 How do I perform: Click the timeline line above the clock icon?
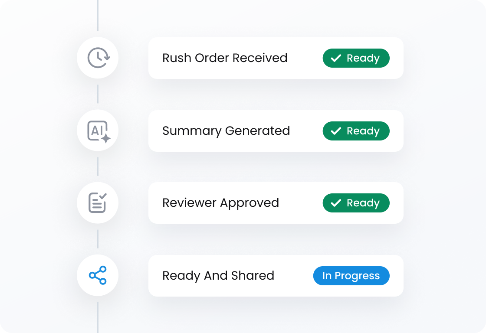98,15
